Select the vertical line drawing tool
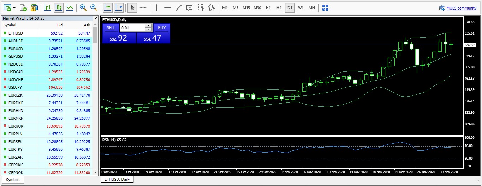 coord(157,7)
